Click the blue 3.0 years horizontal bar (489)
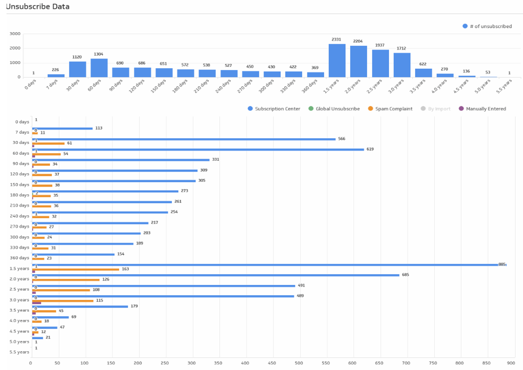523x370 pixels. pyautogui.click(x=163, y=296)
